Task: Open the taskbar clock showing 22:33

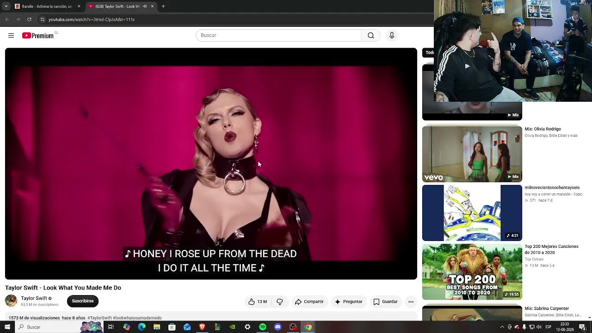Action: [565, 327]
